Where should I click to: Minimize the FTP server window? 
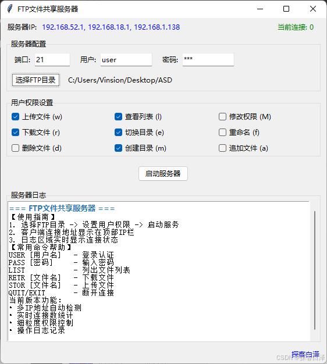click(260, 9)
